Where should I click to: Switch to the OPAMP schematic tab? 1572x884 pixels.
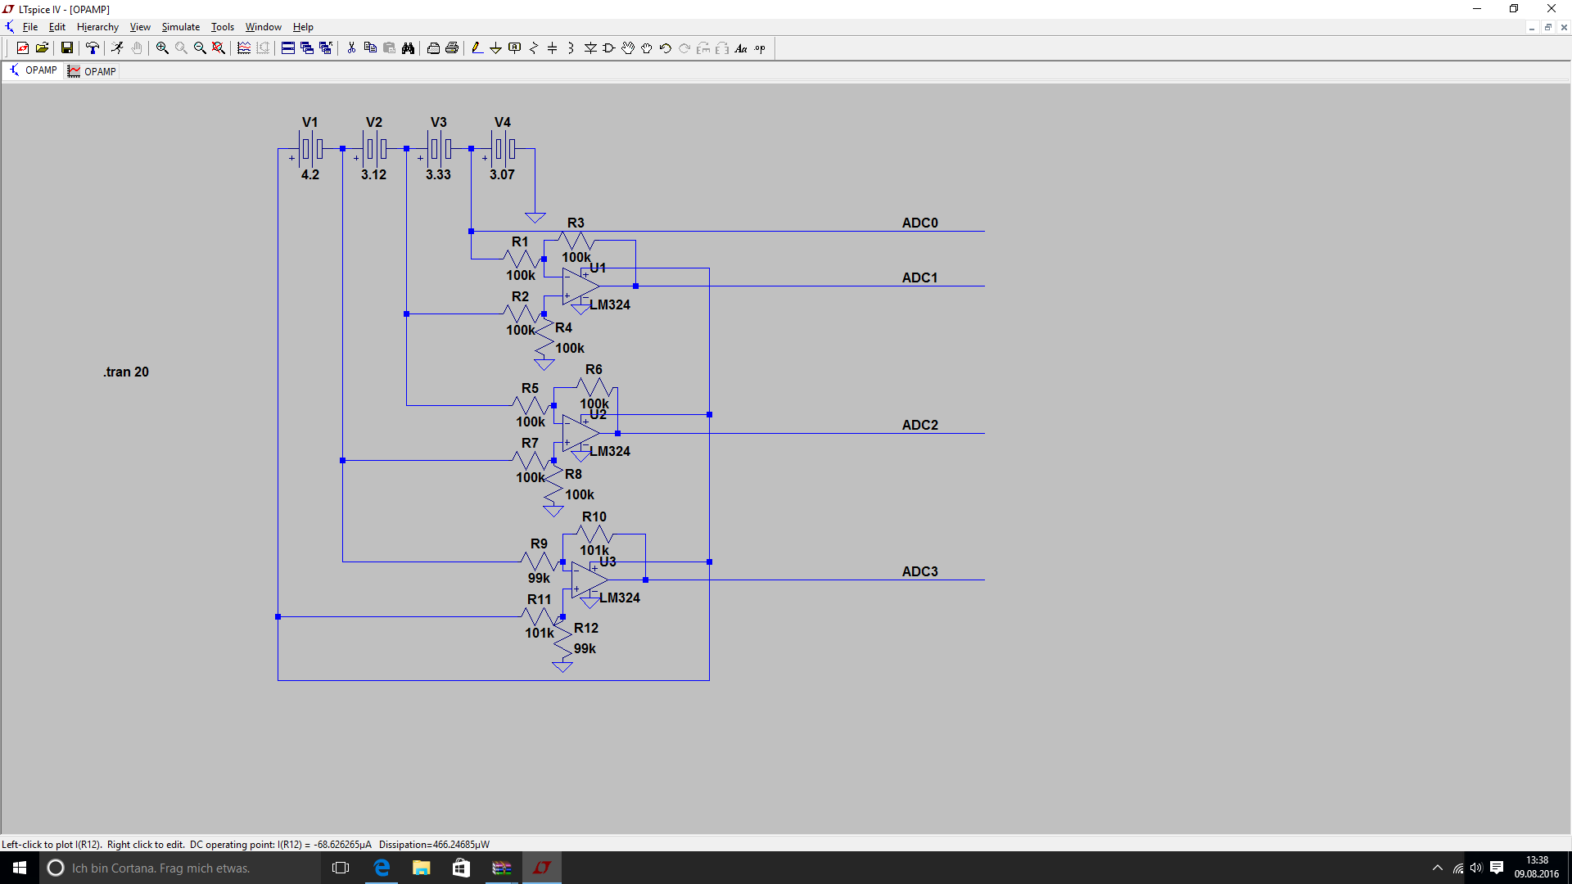(33, 70)
